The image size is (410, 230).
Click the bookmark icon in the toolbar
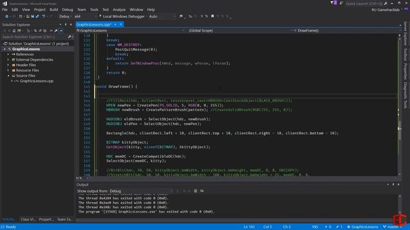pos(213,17)
